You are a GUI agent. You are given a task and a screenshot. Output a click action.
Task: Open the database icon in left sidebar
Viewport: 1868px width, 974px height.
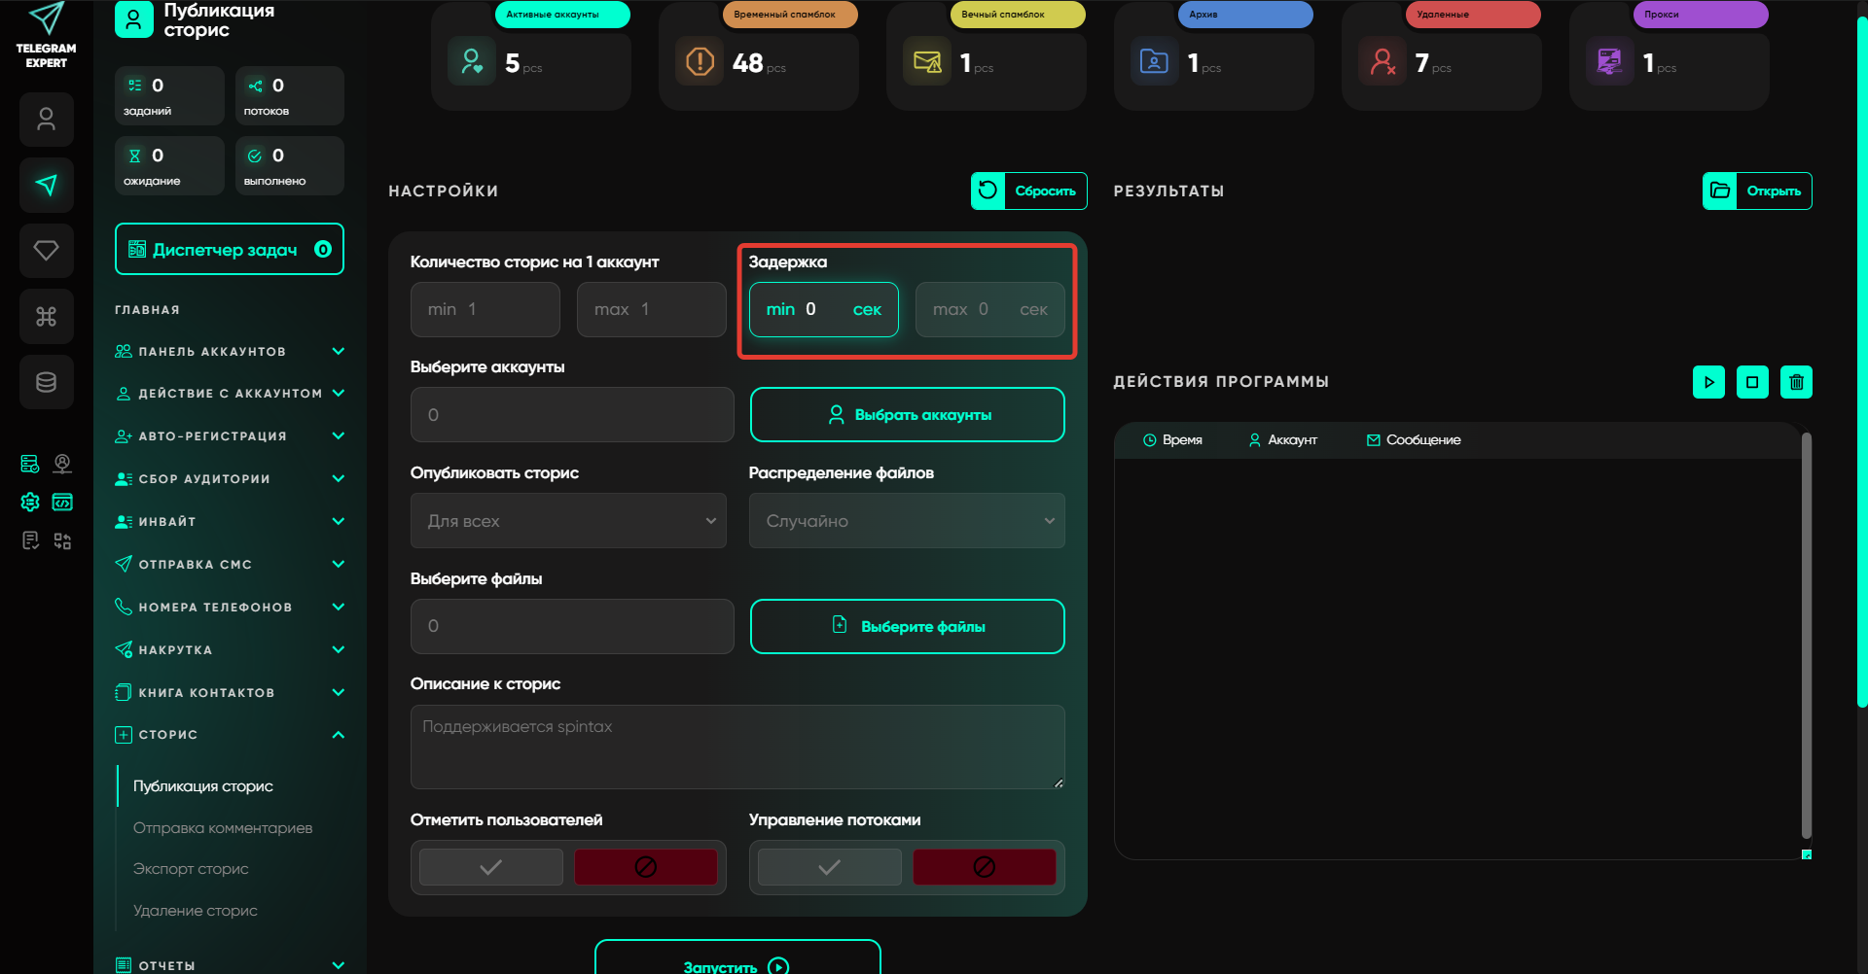coord(46,382)
